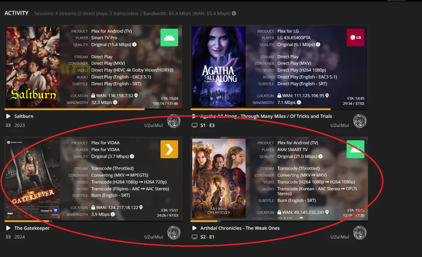422x257 pixels.
Task: Click the film icon next to year 2024
Action: [9, 237]
